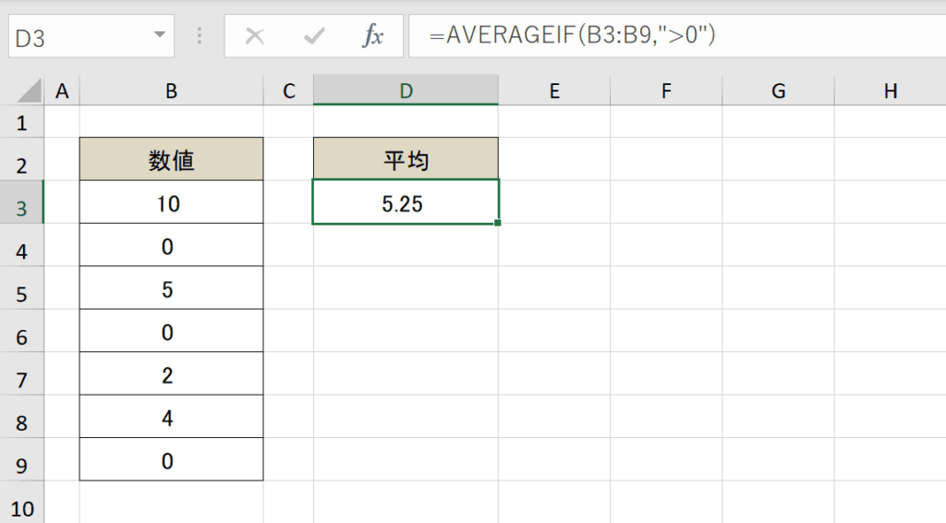Click the formula bar with AVERAGEIF formula
Image resolution: width=946 pixels, height=523 pixels.
tap(677, 36)
